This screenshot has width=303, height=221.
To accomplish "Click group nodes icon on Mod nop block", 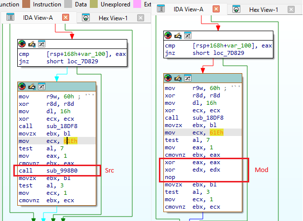I will tap(188, 78).
